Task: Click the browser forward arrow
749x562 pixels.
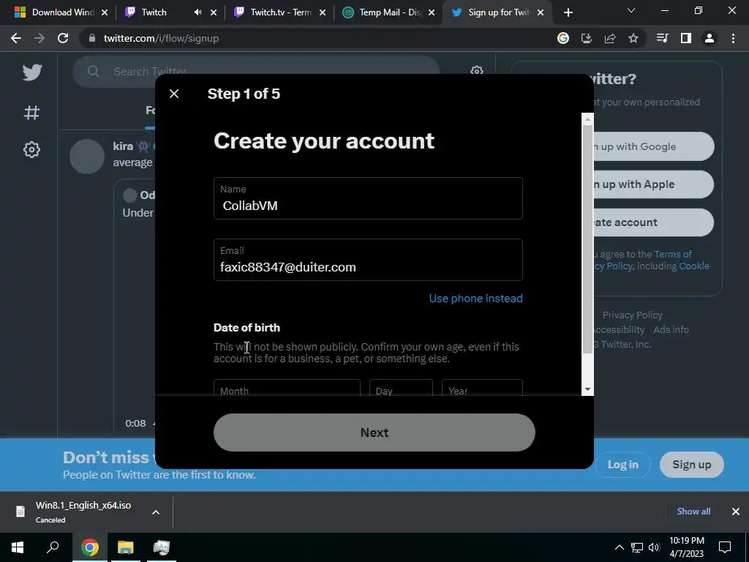Action: pos(39,38)
